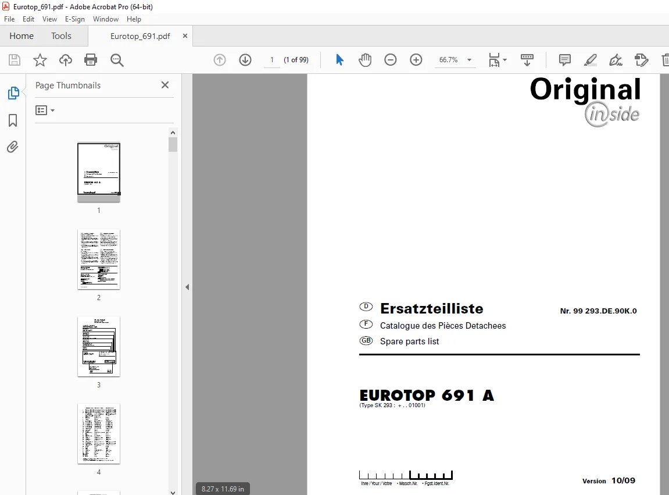Viewport: 669px width, 495px height.
Task: Click the 'Page Thumbnails' panel title
Action: pyautogui.click(x=68, y=86)
